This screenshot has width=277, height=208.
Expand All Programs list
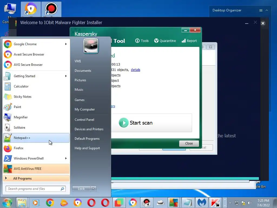tap(36, 178)
